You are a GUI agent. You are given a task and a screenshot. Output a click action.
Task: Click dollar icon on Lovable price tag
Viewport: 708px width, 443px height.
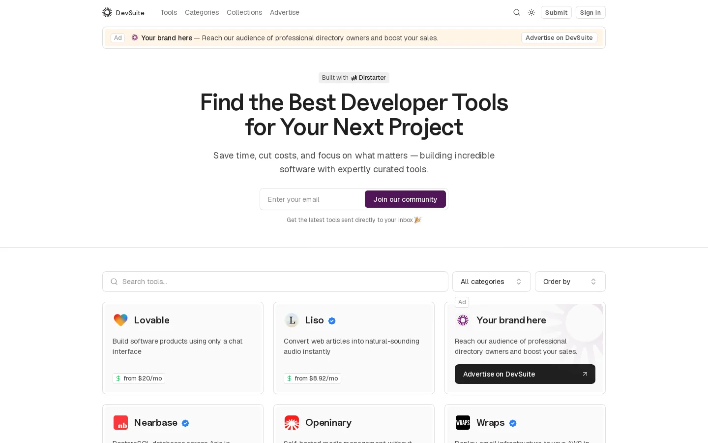(118, 379)
